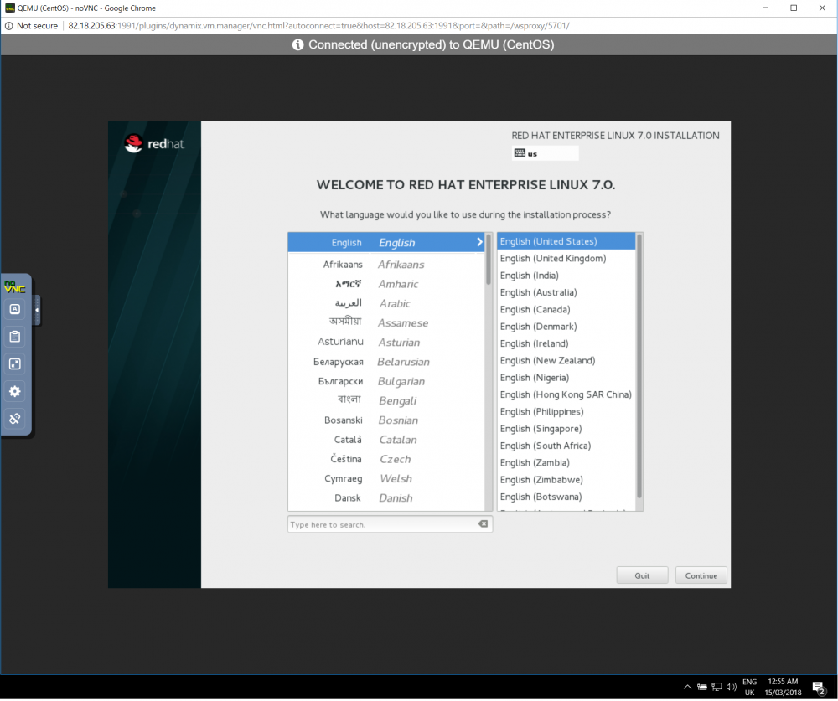This screenshot has width=838, height=701.
Task: Select English (Hong Kong SAR China) locale
Action: pos(566,394)
